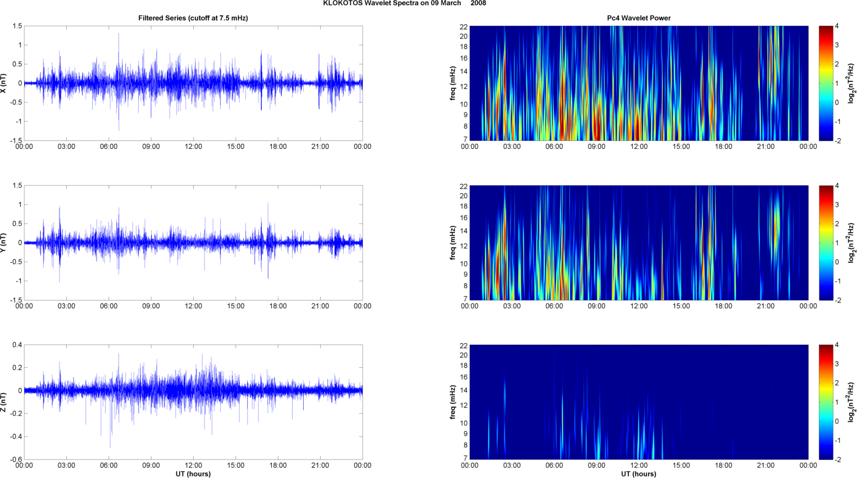This screenshot has width=857, height=478.
Task: Click the middle colorbar's log2(nT²/Hz) label
Action: pyautogui.click(x=851, y=243)
